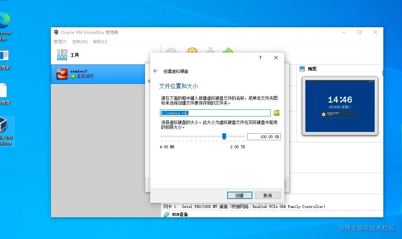Click the disk size slider handle
Screen dimensions: 402x239
pos(224,136)
